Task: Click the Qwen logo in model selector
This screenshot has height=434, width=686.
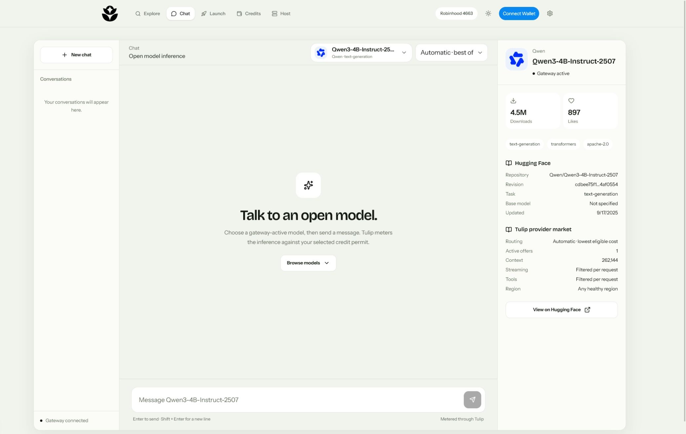Action: point(321,53)
